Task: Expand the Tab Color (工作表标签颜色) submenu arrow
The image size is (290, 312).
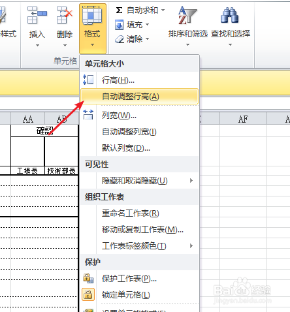Action: point(191,245)
